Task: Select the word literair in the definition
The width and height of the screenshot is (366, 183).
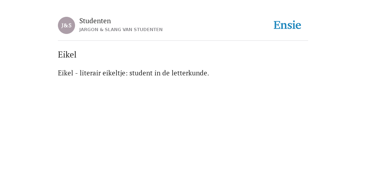Action: pyautogui.click(x=90, y=73)
